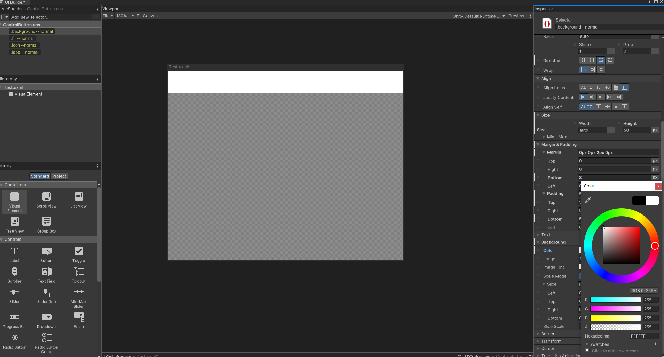Set Align Self to stretch icon
This screenshot has height=357, width=664.
[625, 107]
